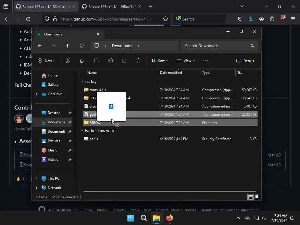The width and height of the screenshot is (300, 225).
Task: Open taskbar Search
Action: [x=144, y=218]
